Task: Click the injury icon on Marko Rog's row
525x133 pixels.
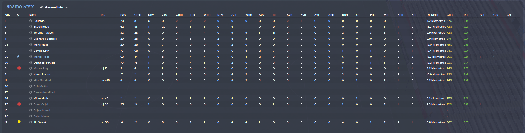Action: 19,68
